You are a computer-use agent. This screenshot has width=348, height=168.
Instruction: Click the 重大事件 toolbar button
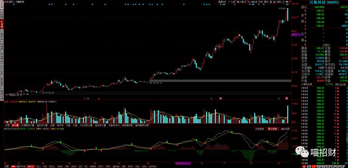(241, 2)
